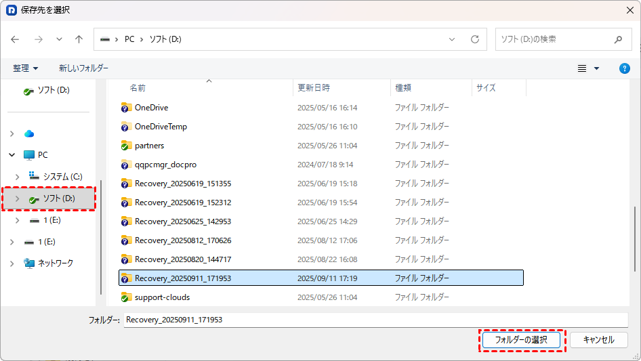Click the drive icon in address bar

point(105,39)
